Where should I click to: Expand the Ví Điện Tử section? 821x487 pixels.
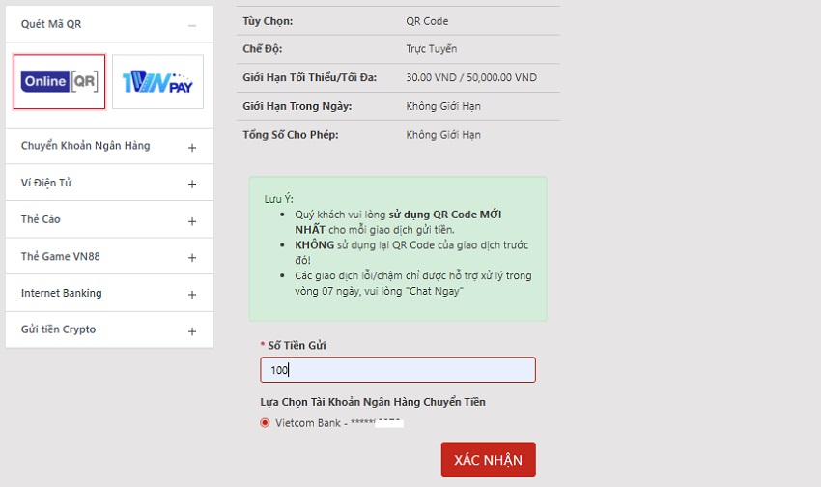[x=192, y=184]
